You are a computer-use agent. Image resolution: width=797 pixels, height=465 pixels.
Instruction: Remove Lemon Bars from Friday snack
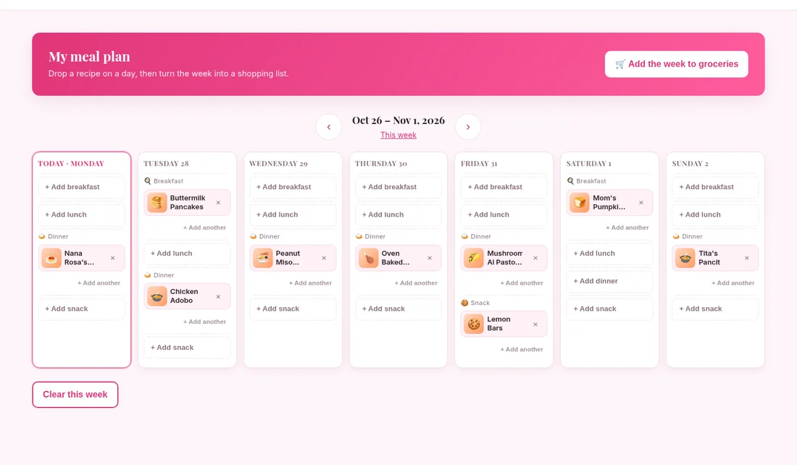(x=535, y=324)
